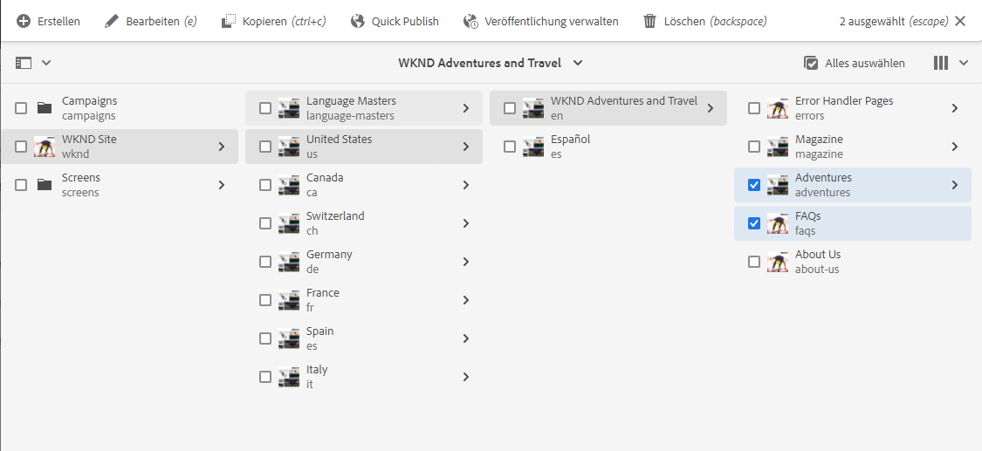Expand the Germany chevron

coord(466,262)
